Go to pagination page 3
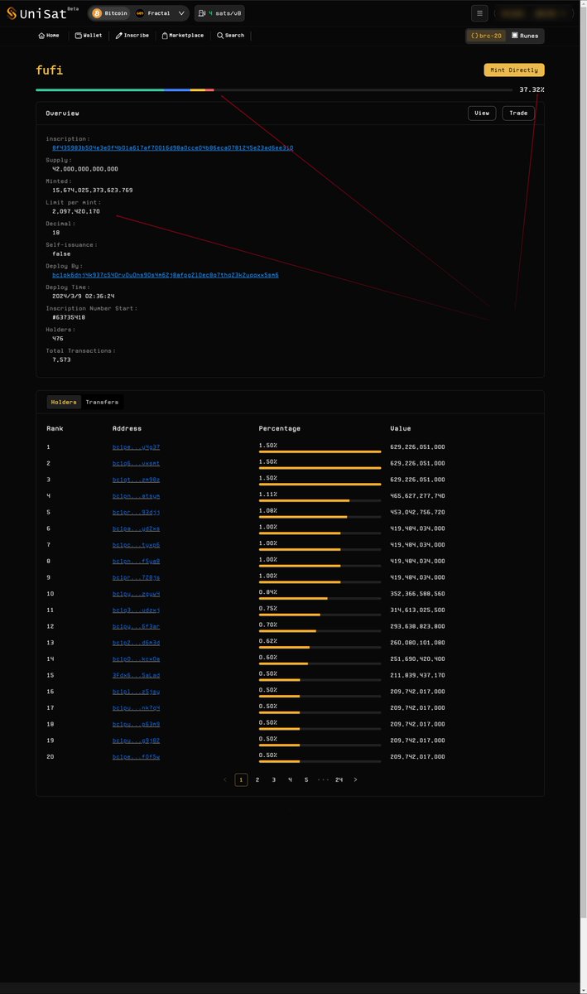The image size is (587, 994). click(x=274, y=779)
